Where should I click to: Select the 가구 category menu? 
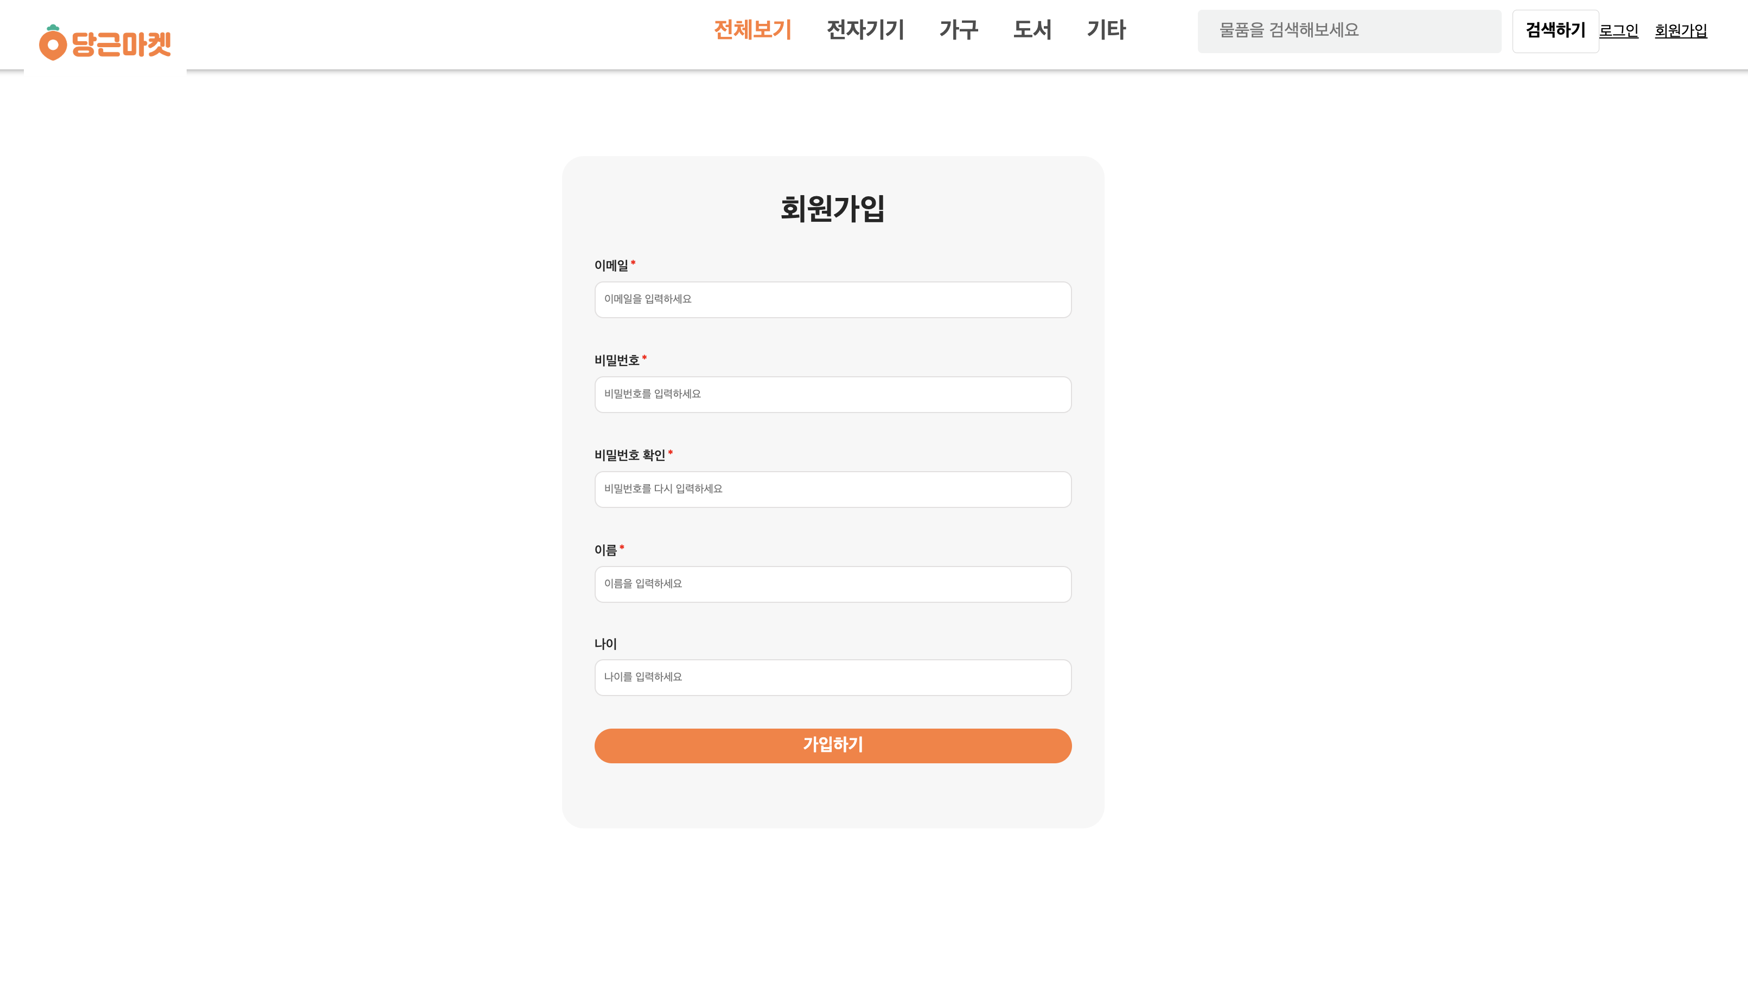tap(960, 30)
